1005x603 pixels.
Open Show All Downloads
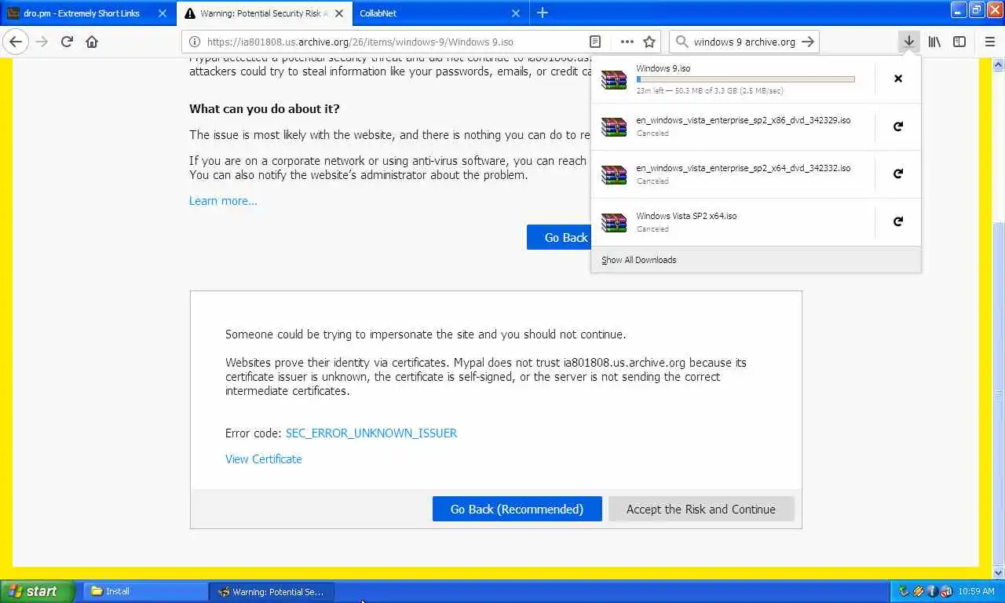pos(755,260)
